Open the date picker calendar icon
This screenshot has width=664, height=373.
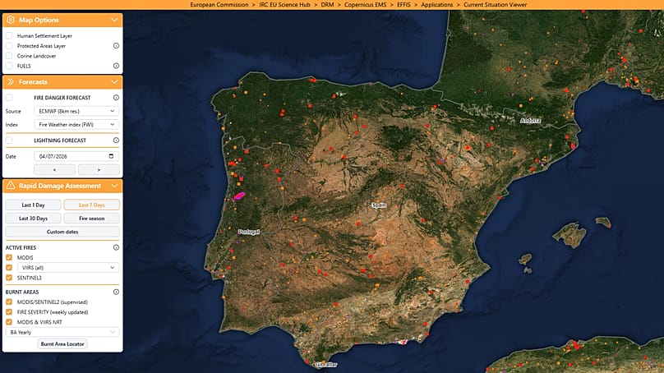[x=112, y=156]
